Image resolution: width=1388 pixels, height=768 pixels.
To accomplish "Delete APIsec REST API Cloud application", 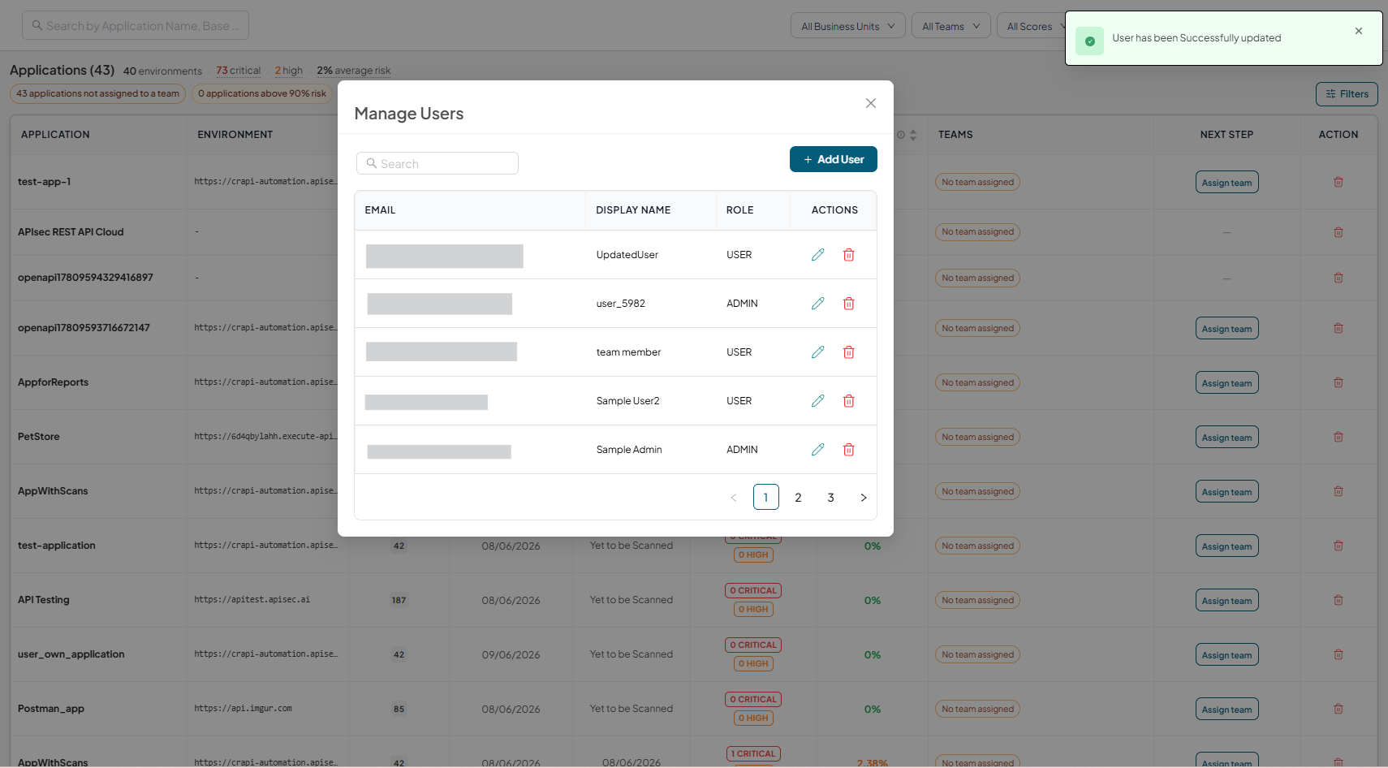I will pos(1338,232).
